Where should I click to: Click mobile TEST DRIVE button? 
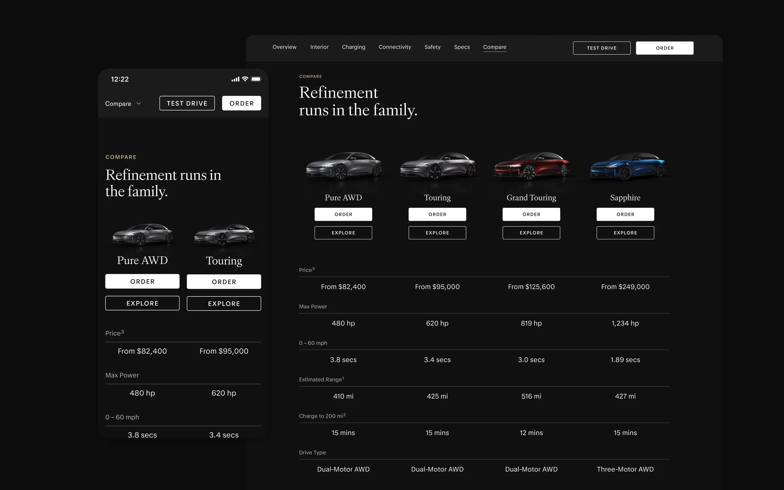pos(187,103)
